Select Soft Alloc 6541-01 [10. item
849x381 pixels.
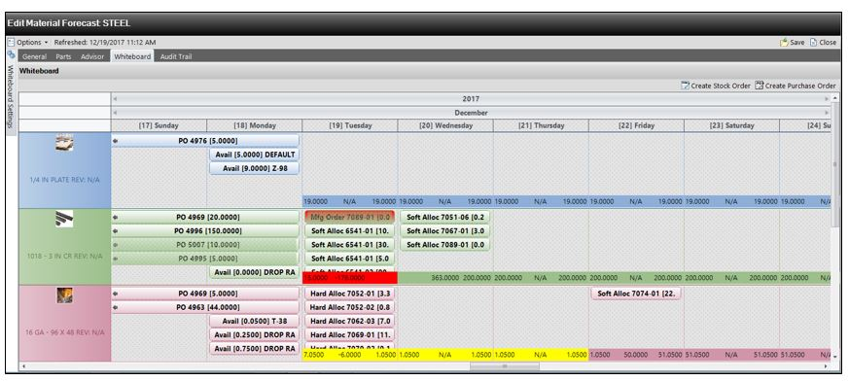(x=350, y=231)
